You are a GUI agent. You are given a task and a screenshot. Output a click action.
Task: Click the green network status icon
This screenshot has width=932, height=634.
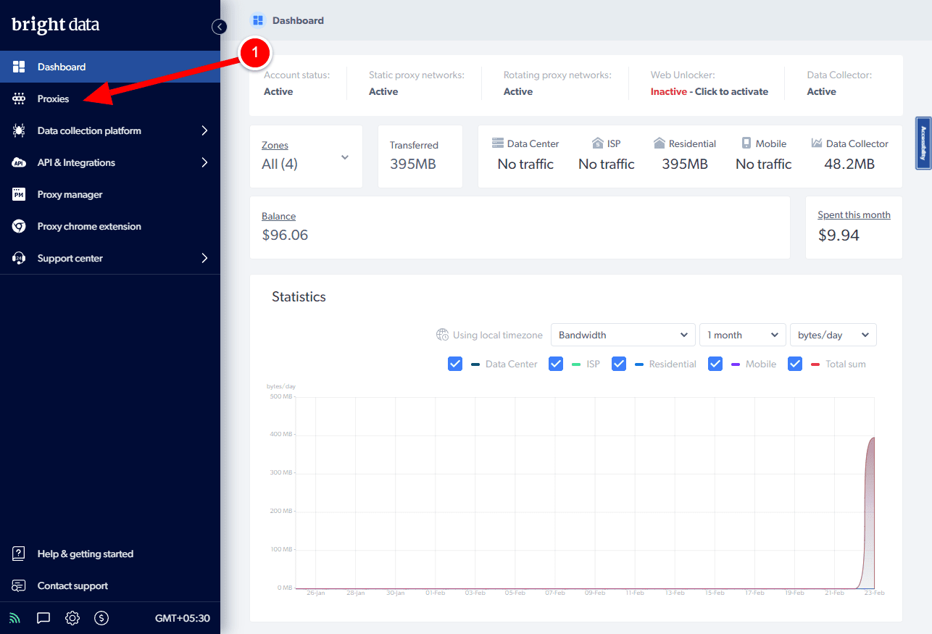14,618
